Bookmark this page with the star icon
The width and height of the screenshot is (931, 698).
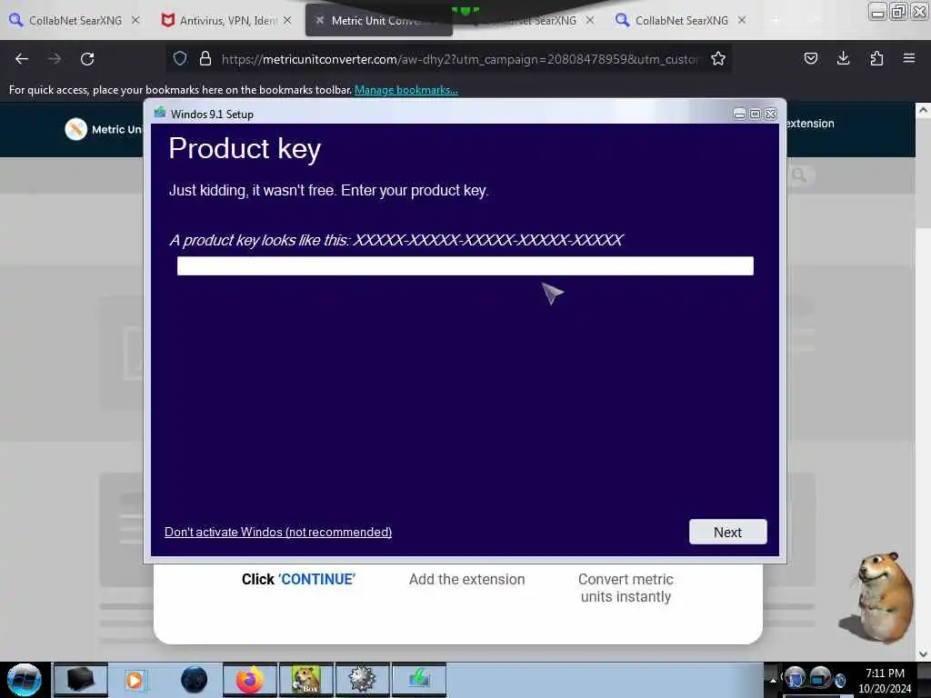[x=718, y=58]
